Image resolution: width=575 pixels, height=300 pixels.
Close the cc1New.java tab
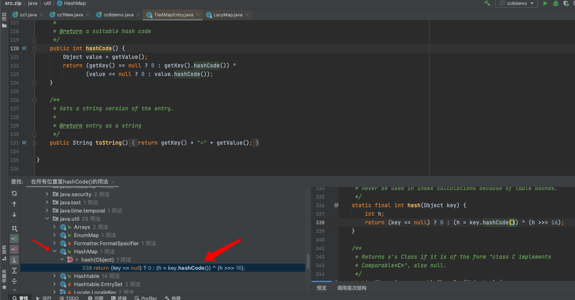pyautogui.click(x=87, y=15)
